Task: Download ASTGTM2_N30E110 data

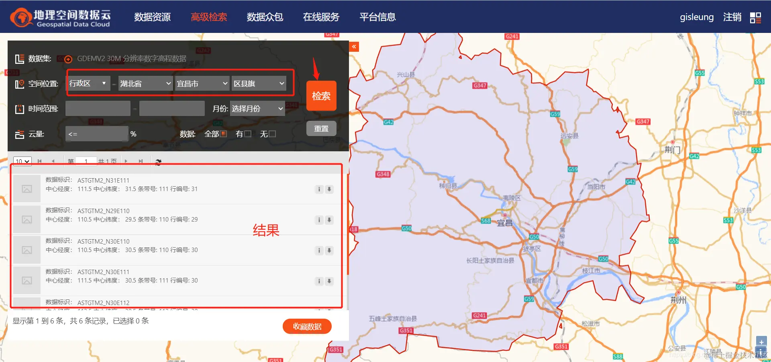Action: (329, 250)
